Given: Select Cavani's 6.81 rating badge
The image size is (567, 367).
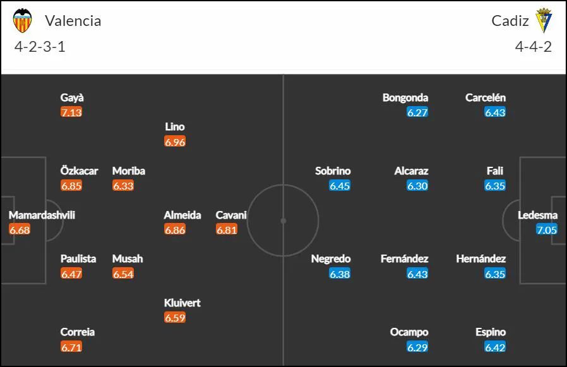Looking at the screenshot, I should (x=227, y=229).
